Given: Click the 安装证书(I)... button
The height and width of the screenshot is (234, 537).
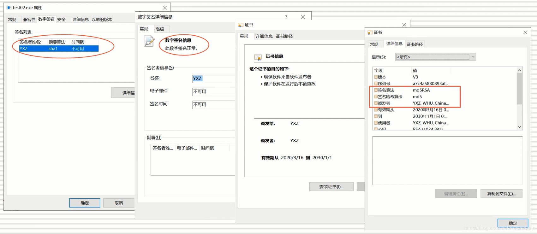Looking at the screenshot, I should [x=331, y=187].
